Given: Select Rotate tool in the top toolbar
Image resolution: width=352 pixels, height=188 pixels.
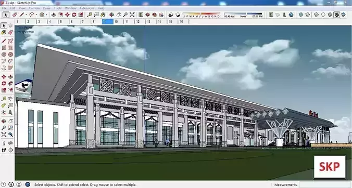Looking at the screenshot, I should 74,15.
